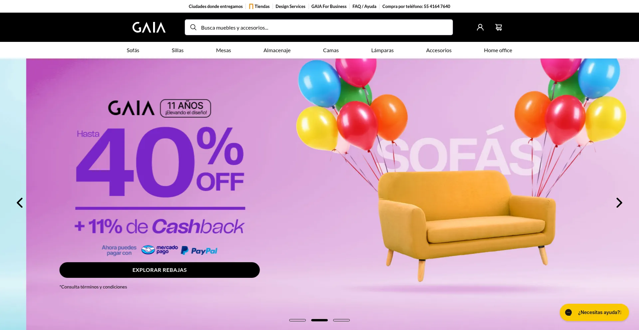This screenshot has height=330, width=639.
Task: Advance to next carousel slide arrow
Action: coord(619,203)
